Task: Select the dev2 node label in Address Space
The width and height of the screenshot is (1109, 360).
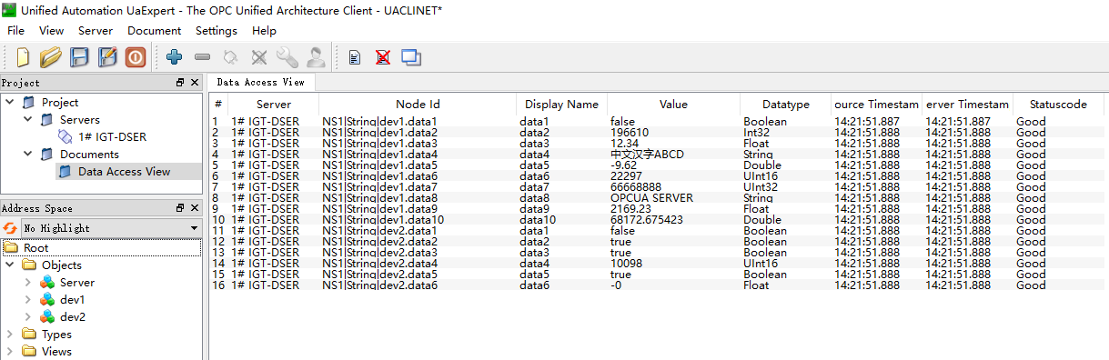Action: point(73,316)
